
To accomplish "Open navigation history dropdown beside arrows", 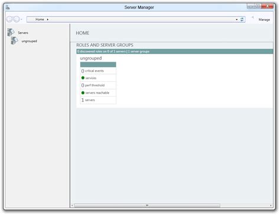I will 21,20.
